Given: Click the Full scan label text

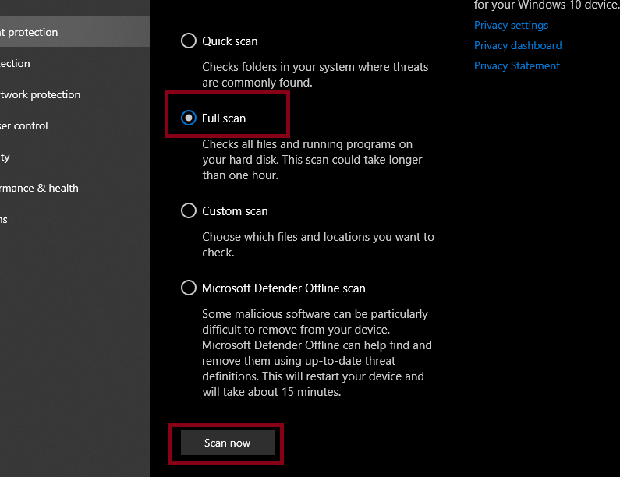Looking at the screenshot, I should pos(224,118).
